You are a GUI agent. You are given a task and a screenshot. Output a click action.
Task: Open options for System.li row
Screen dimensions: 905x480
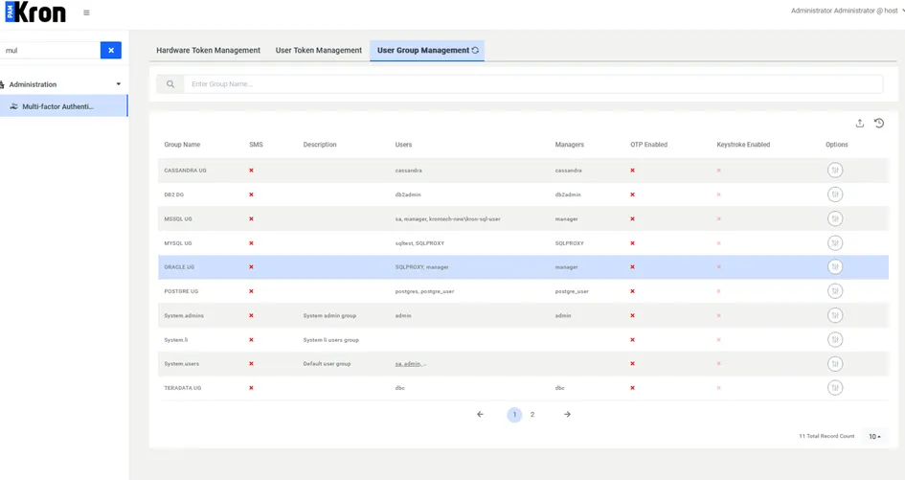coord(835,339)
